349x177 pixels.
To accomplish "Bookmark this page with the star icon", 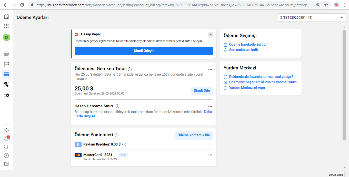I will [x=326, y=5].
